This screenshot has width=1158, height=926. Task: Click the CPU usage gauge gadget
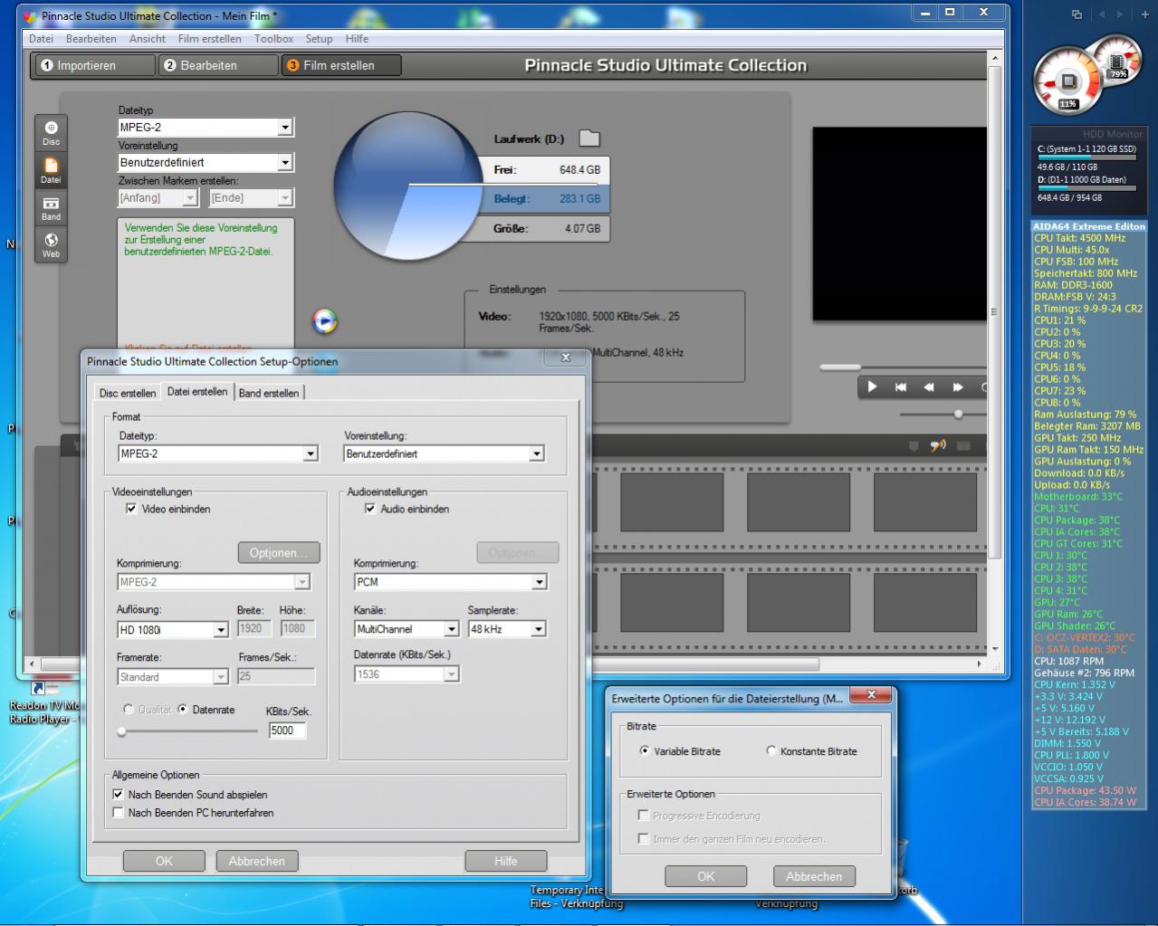(x=1068, y=81)
